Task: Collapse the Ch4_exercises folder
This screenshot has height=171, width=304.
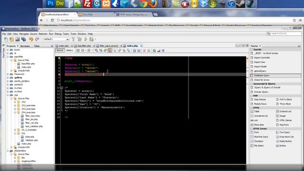Action: click(x=15, y=113)
